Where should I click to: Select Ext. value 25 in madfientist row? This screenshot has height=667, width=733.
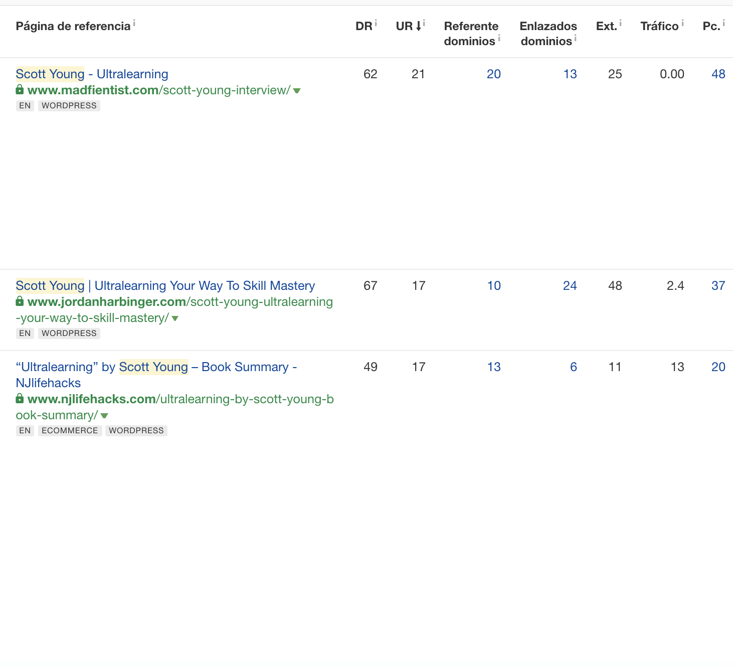pos(615,74)
